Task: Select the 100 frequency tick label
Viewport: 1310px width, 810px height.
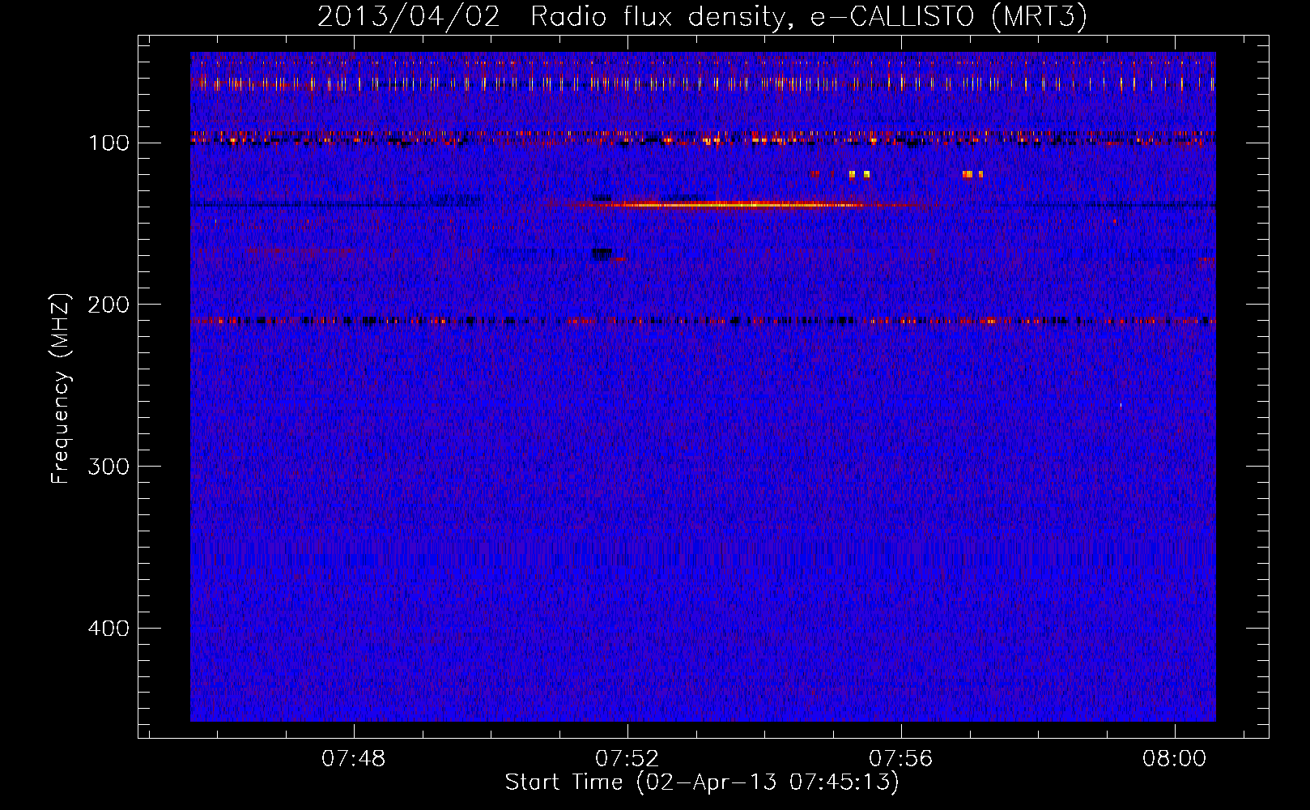Action: 108,143
